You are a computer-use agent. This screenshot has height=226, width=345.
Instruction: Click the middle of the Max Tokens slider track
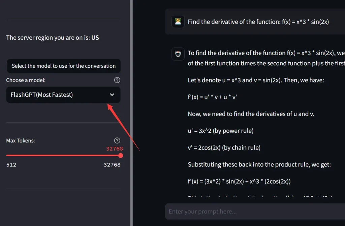pyautogui.click(x=63, y=156)
